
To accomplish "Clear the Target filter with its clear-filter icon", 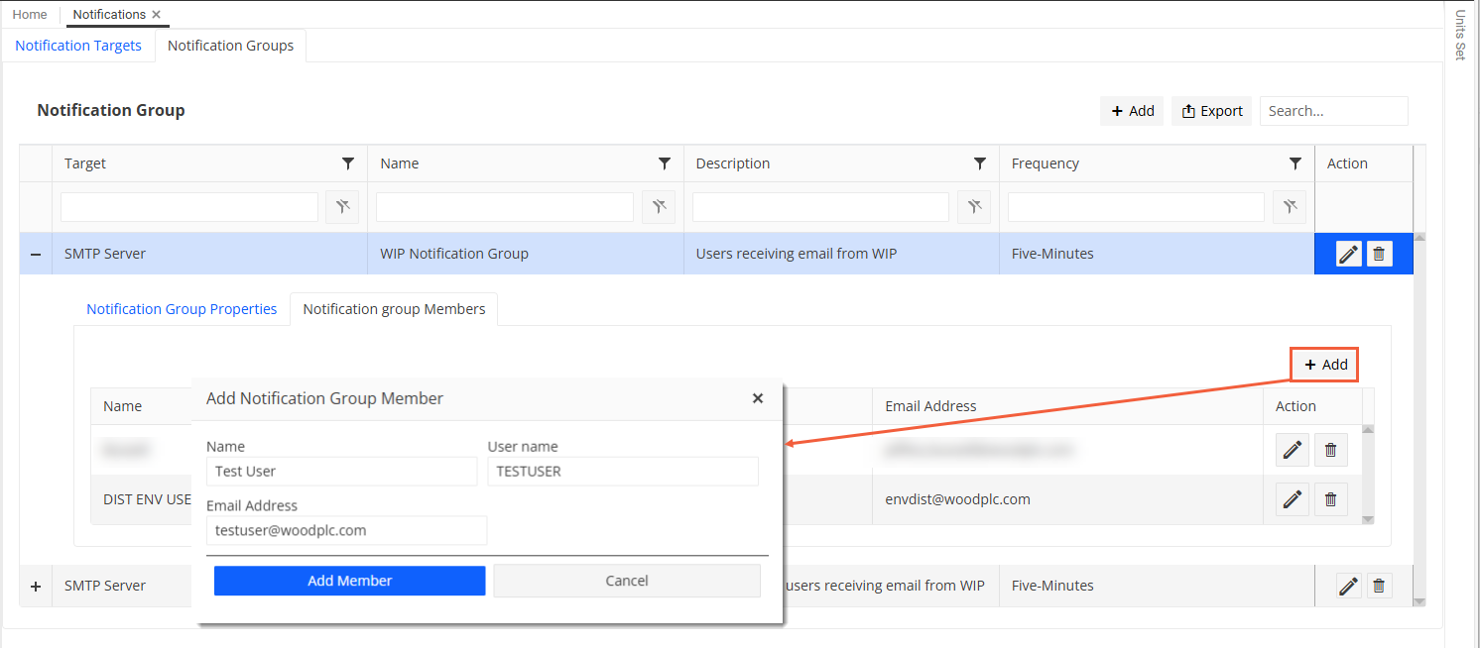I will (342, 207).
